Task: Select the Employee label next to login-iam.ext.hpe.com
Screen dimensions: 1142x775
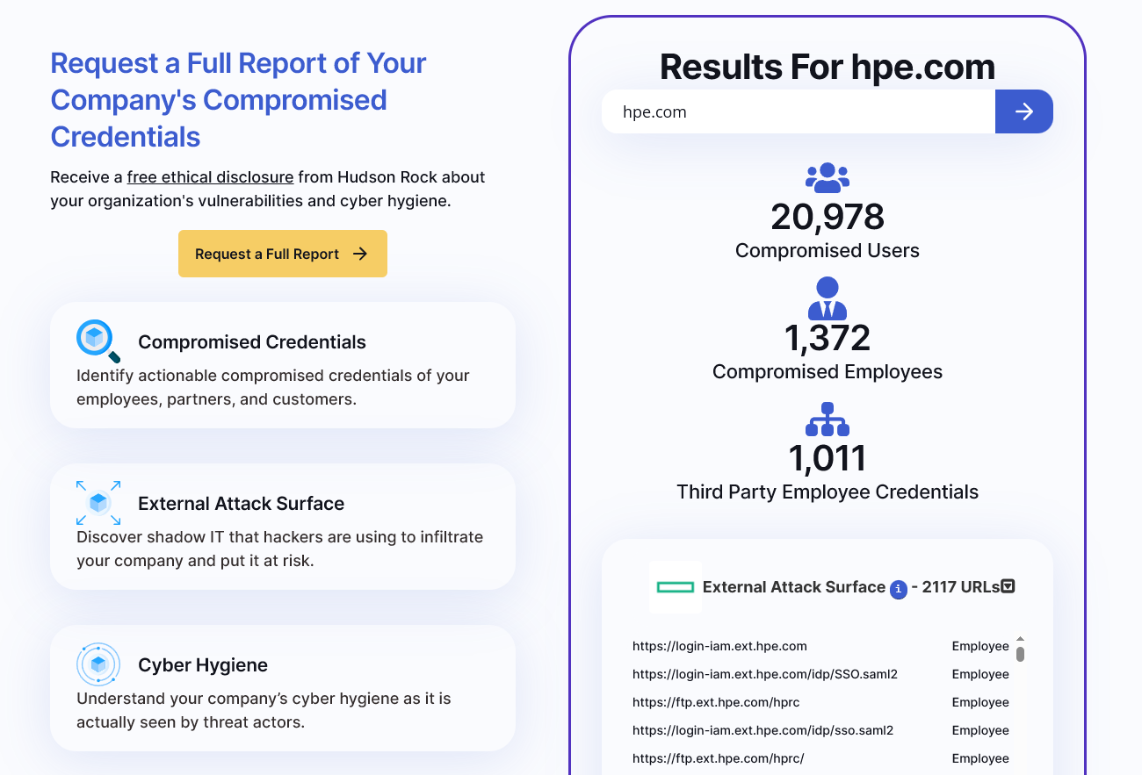Action: pos(980,646)
